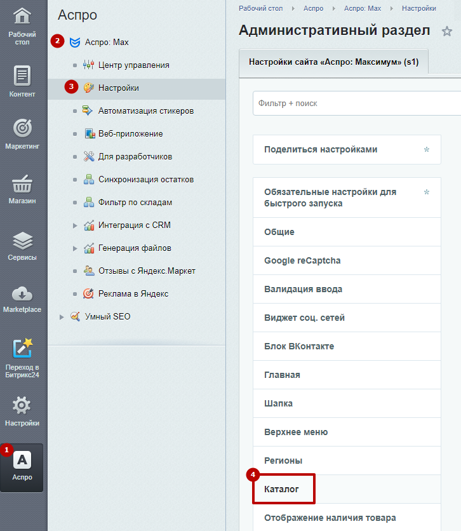
Task: Open the Валидация ввода settings section
Action: [347, 289]
